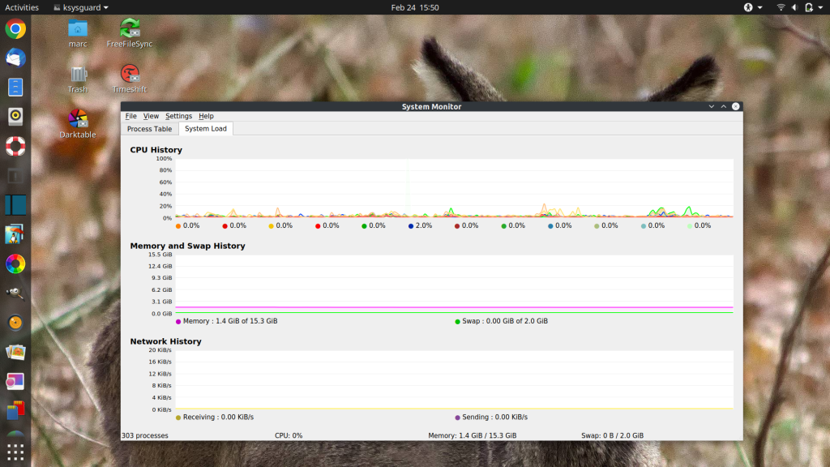Open the stacked photos app in dock

[15, 352]
